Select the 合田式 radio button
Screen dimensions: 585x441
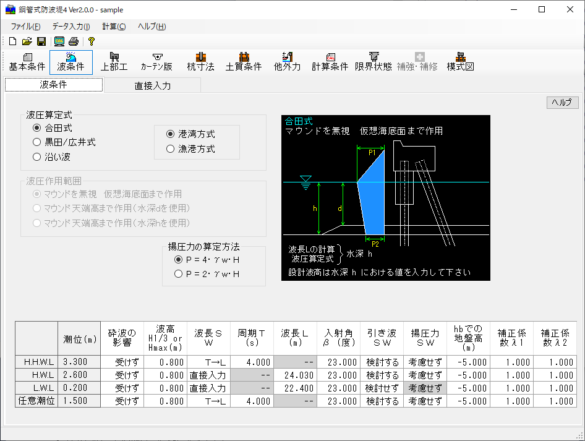click(x=53, y=128)
